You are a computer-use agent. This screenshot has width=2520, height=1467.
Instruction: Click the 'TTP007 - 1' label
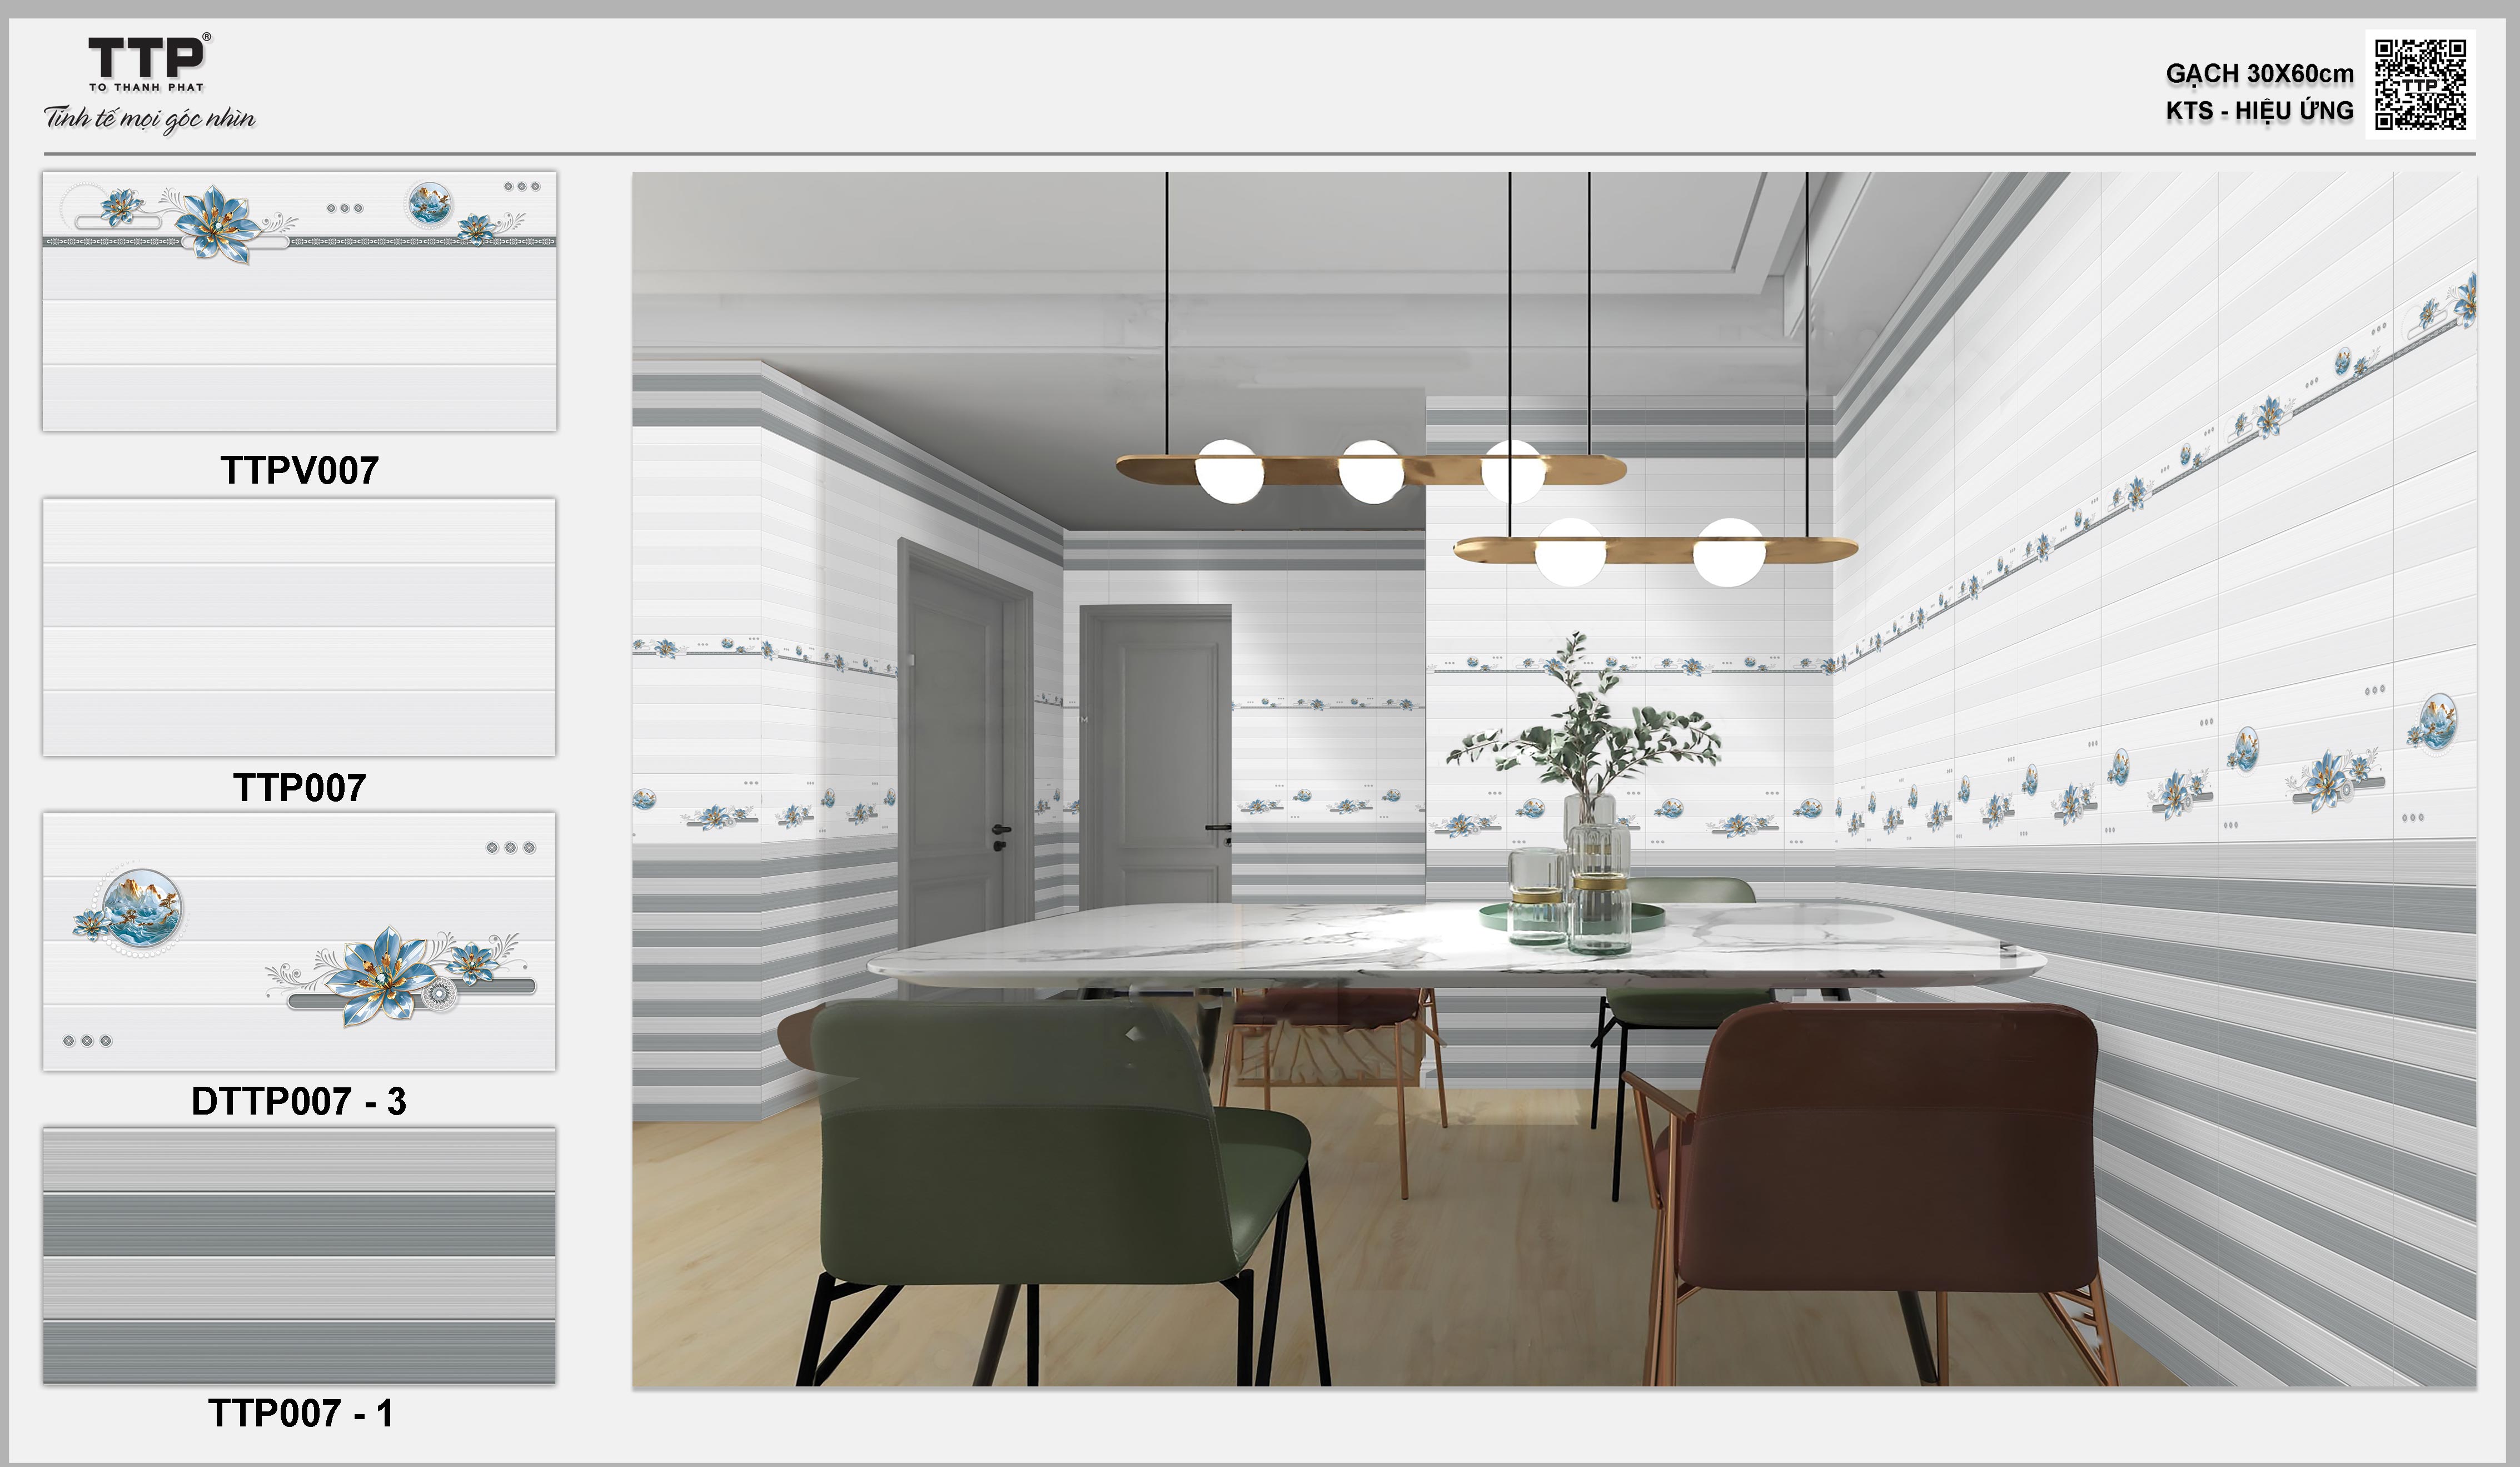tap(300, 1413)
